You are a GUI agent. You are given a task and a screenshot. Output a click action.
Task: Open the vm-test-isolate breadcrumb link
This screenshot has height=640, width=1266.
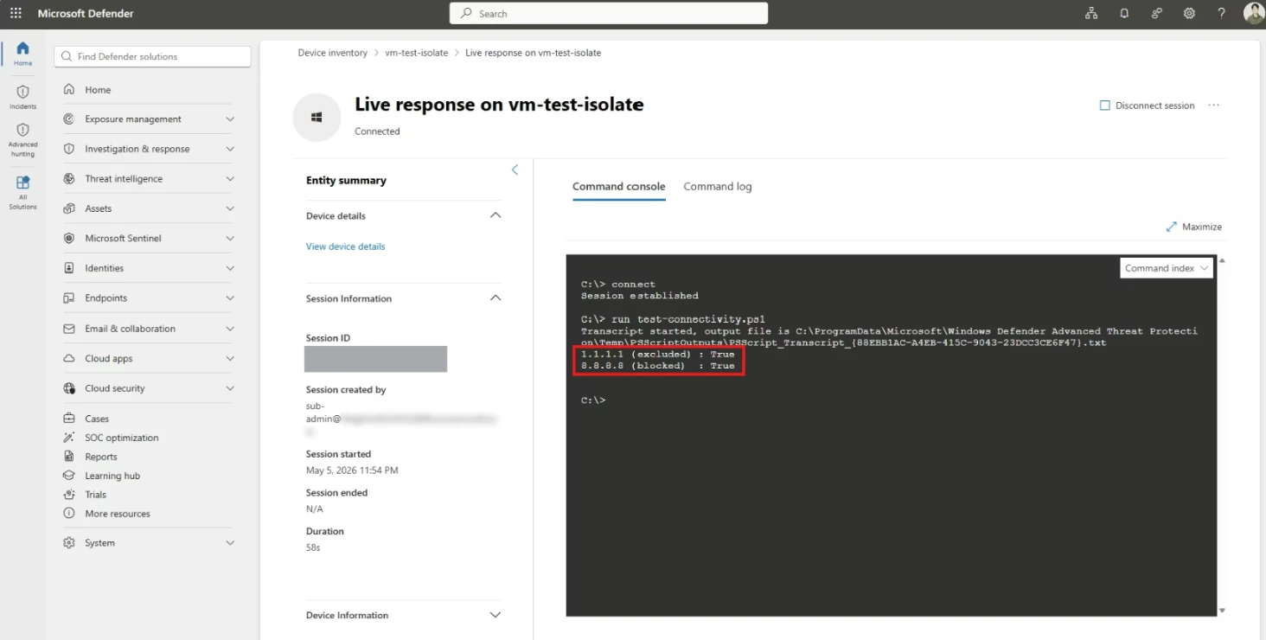(x=417, y=53)
